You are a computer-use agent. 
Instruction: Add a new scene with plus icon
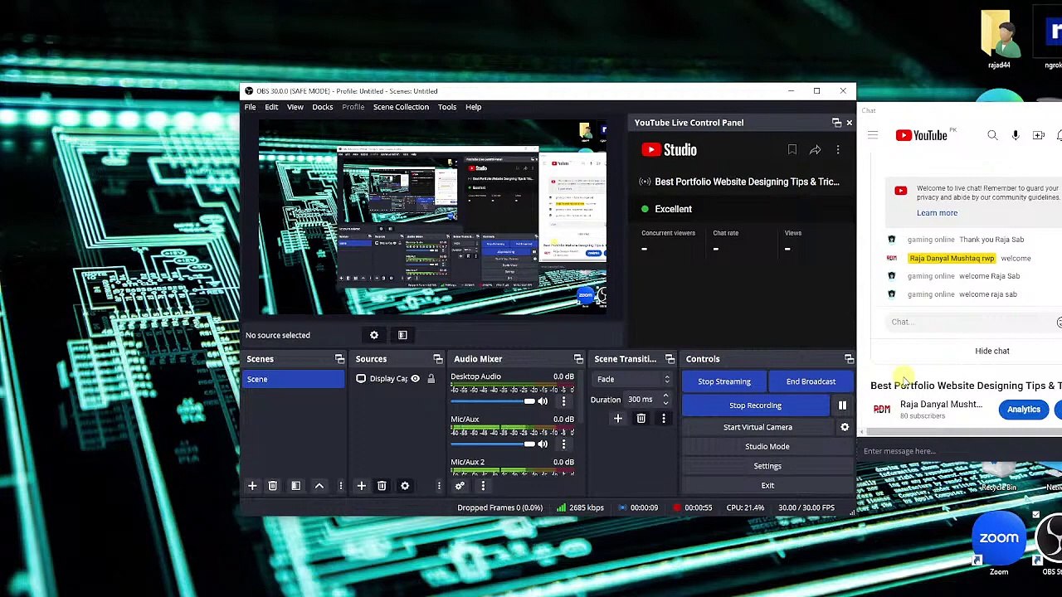pos(252,486)
